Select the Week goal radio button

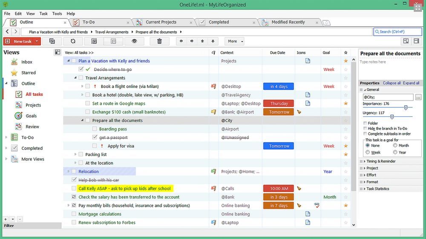click(368, 152)
